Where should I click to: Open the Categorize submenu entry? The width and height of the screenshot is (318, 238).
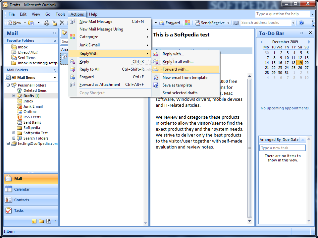pyautogui.click(x=110, y=37)
